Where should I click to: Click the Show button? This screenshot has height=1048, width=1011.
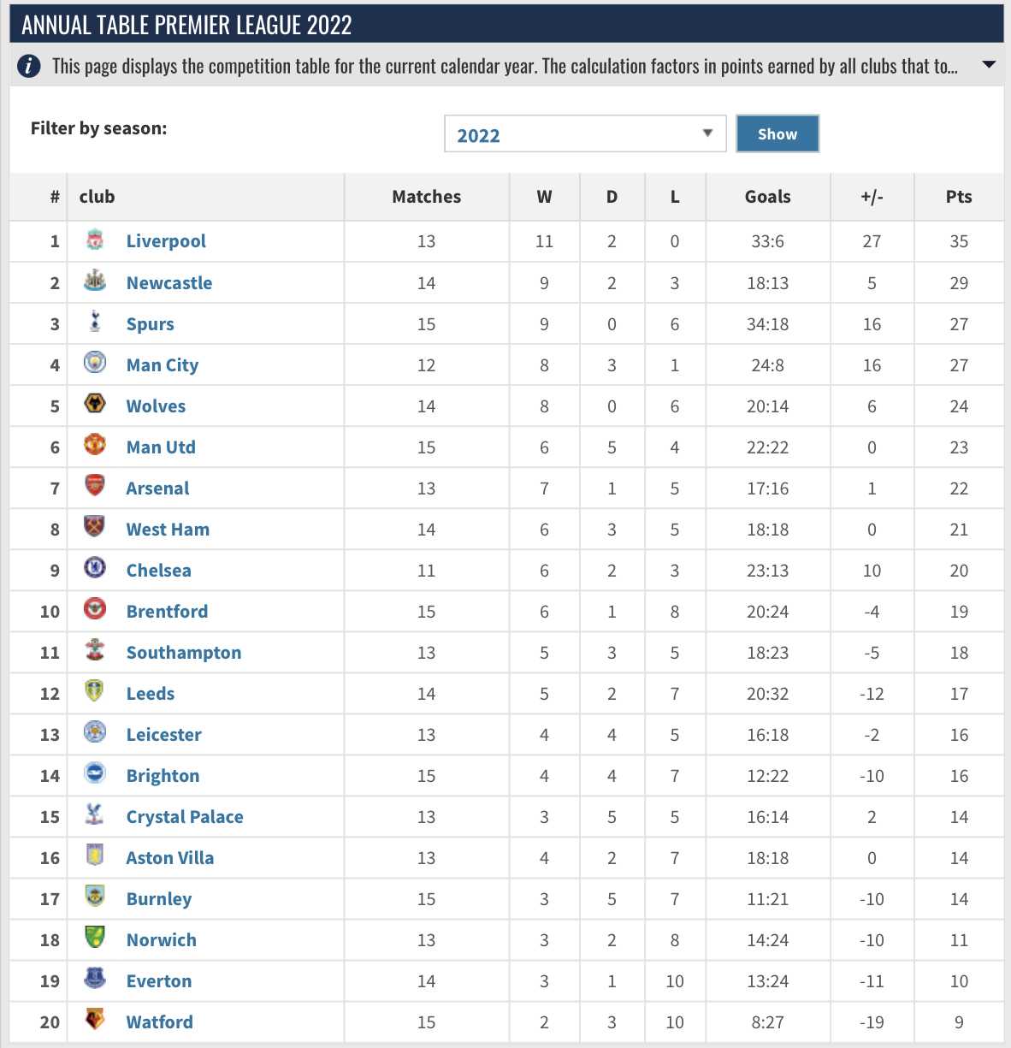[x=777, y=133]
